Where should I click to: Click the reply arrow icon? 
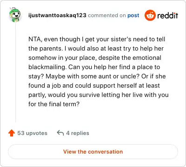pos(60,133)
